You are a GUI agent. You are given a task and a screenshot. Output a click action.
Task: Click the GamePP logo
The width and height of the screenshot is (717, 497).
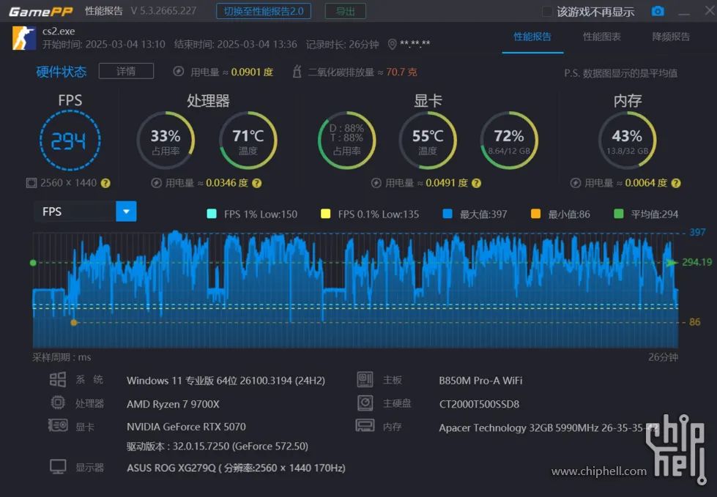[x=41, y=12]
